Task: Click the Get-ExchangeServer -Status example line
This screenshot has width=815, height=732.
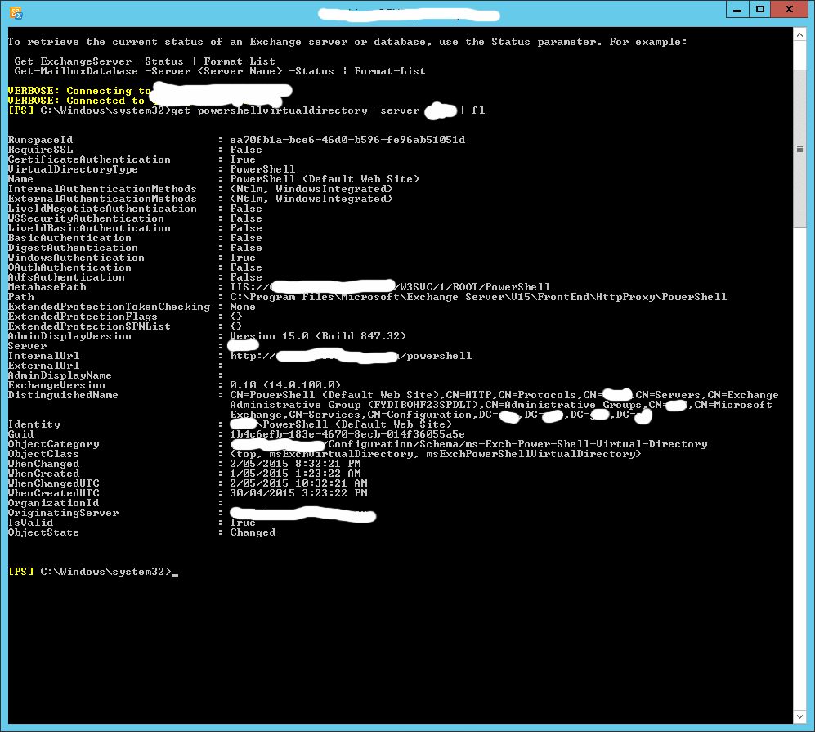Action: tap(145, 61)
